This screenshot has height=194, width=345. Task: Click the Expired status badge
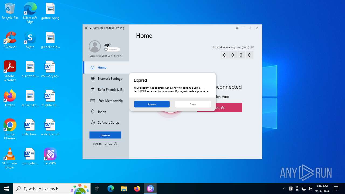click(x=112, y=50)
